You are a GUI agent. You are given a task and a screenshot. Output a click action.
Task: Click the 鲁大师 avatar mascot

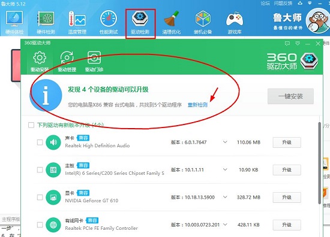pyautogui.click(x=318, y=21)
